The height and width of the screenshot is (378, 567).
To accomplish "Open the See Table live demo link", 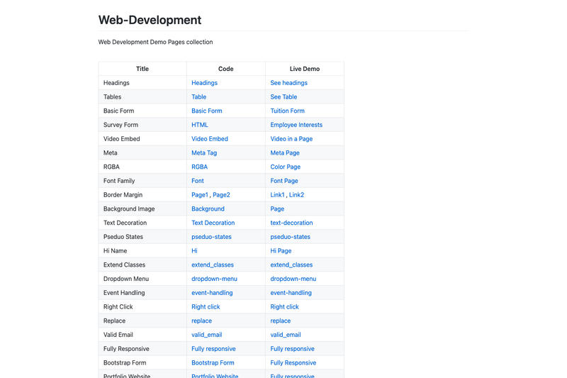I will [283, 97].
